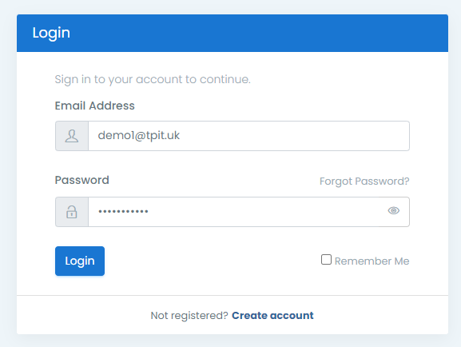
Task: Focus the Password input field
Action: 248,212
